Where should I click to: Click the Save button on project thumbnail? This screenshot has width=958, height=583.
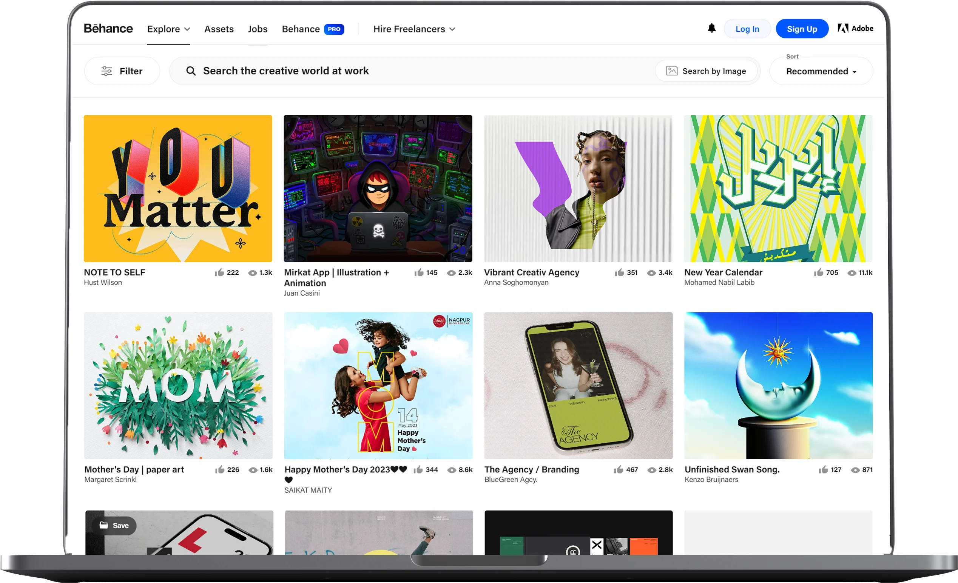click(x=114, y=526)
